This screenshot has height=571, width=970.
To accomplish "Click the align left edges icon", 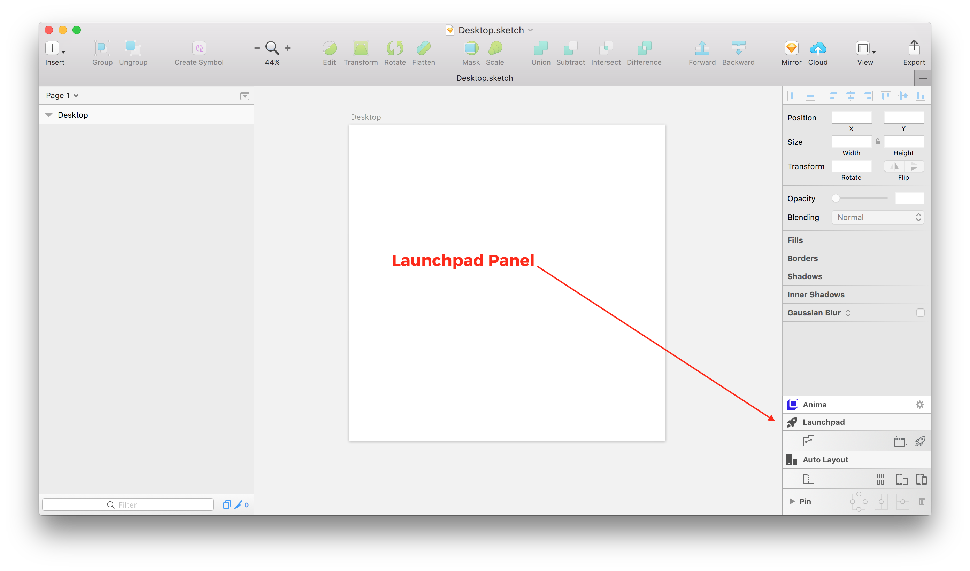I will click(x=833, y=96).
